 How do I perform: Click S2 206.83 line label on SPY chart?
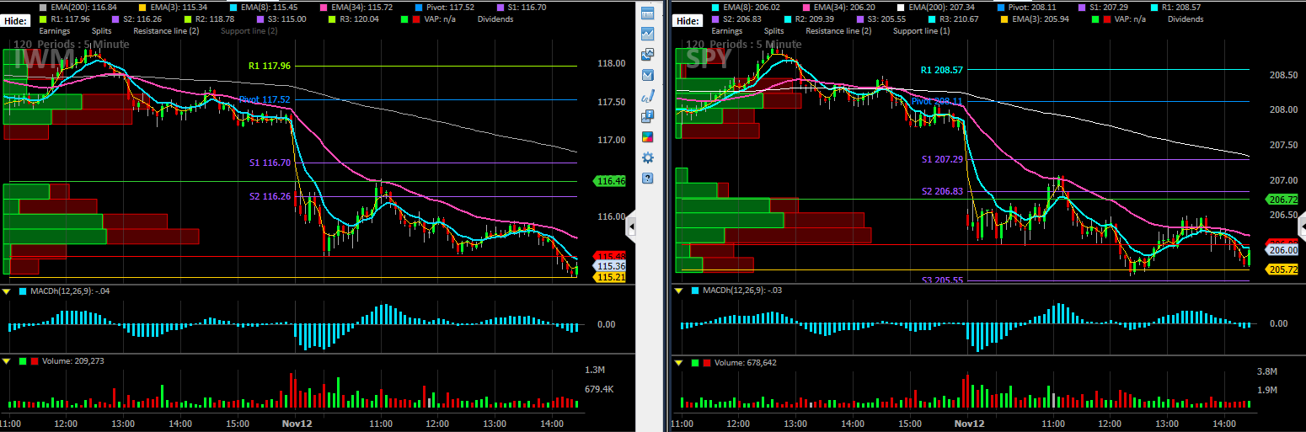942,191
